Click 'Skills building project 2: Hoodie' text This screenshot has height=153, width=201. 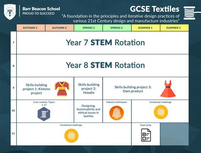89,89
